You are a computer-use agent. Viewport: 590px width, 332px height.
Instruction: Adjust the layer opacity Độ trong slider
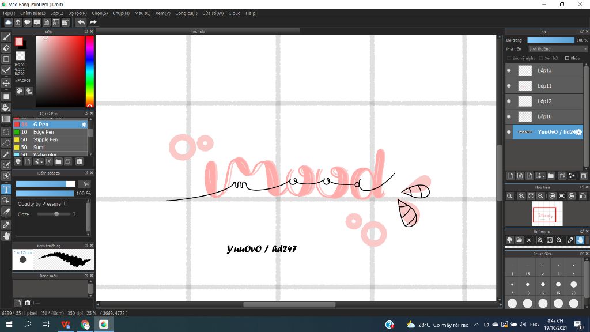click(x=550, y=40)
